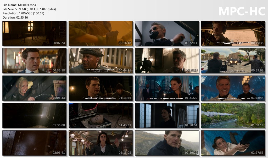Click the thumbnail timestamped 00:36:58
Image resolution: width=268 pixels, height=158 pixels.
click(34, 61)
